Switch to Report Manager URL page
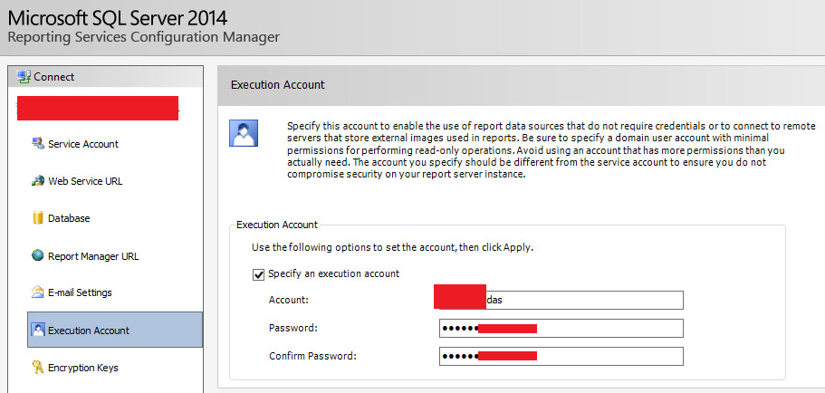 click(93, 257)
